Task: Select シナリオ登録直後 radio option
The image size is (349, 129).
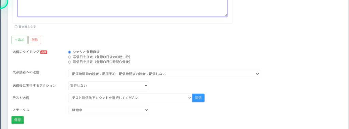Action: point(70,52)
